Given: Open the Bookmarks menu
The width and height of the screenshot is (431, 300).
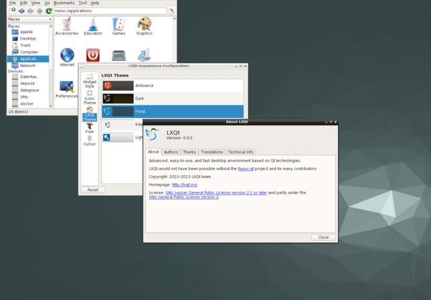Looking at the screenshot, I should tap(64, 3).
